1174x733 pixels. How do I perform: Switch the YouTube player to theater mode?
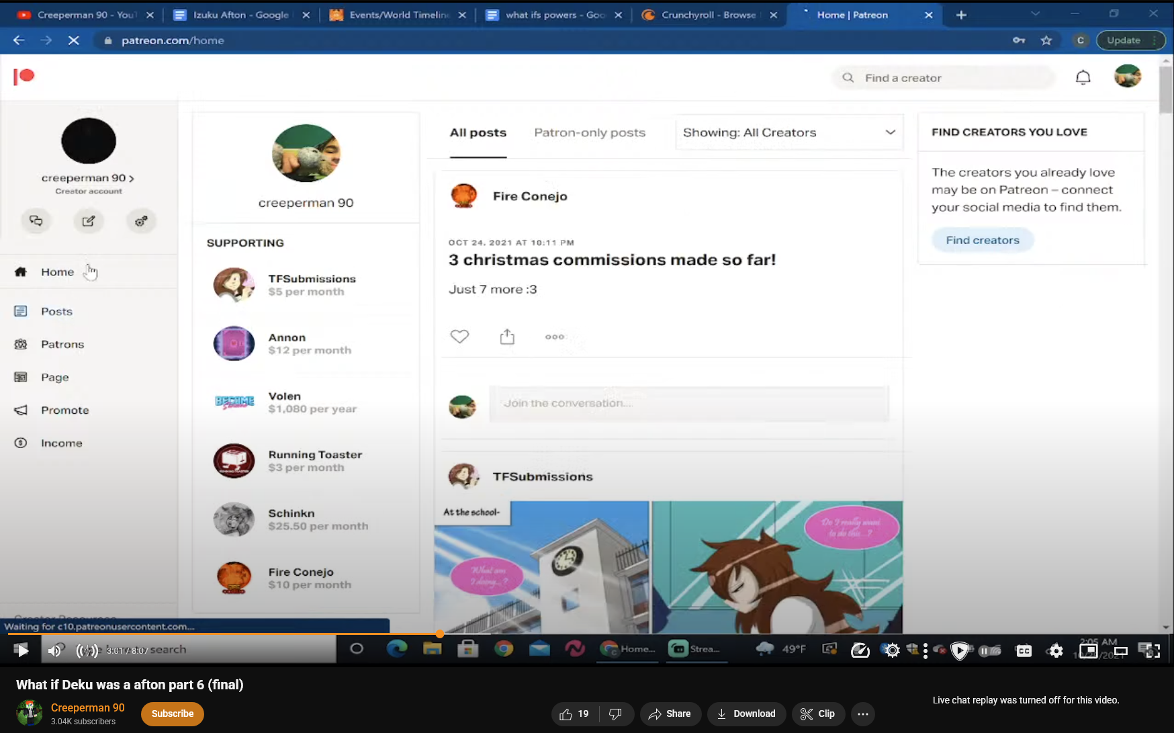tap(1120, 650)
